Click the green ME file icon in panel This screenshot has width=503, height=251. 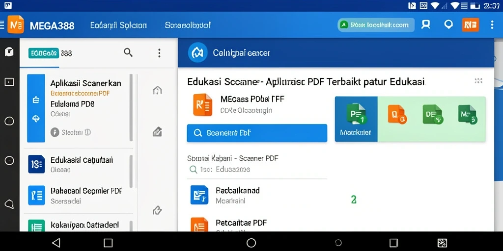pos(468,114)
